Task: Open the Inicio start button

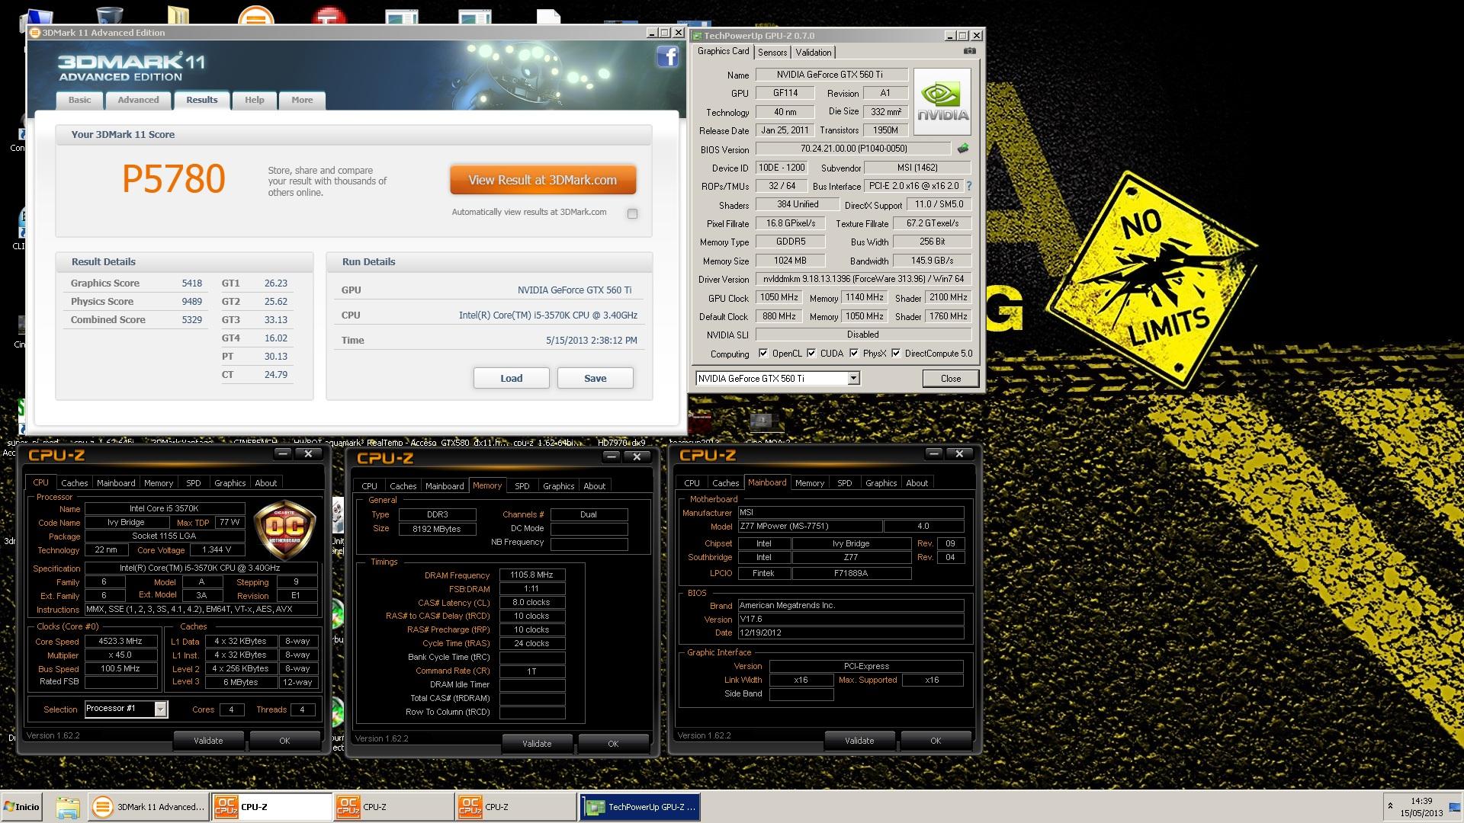Action: (22, 807)
